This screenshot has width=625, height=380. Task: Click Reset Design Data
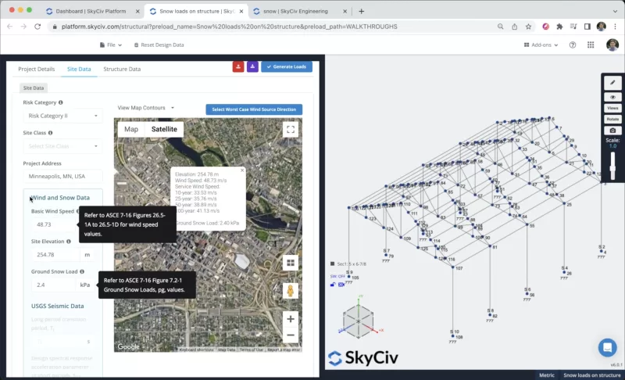pyautogui.click(x=159, y=45)
